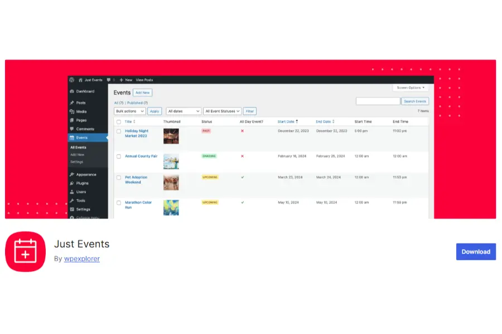Viewport: 502px width, 334px height.
Task: Click red X for Holiday Night Market
Action: (x=243, y=131)
